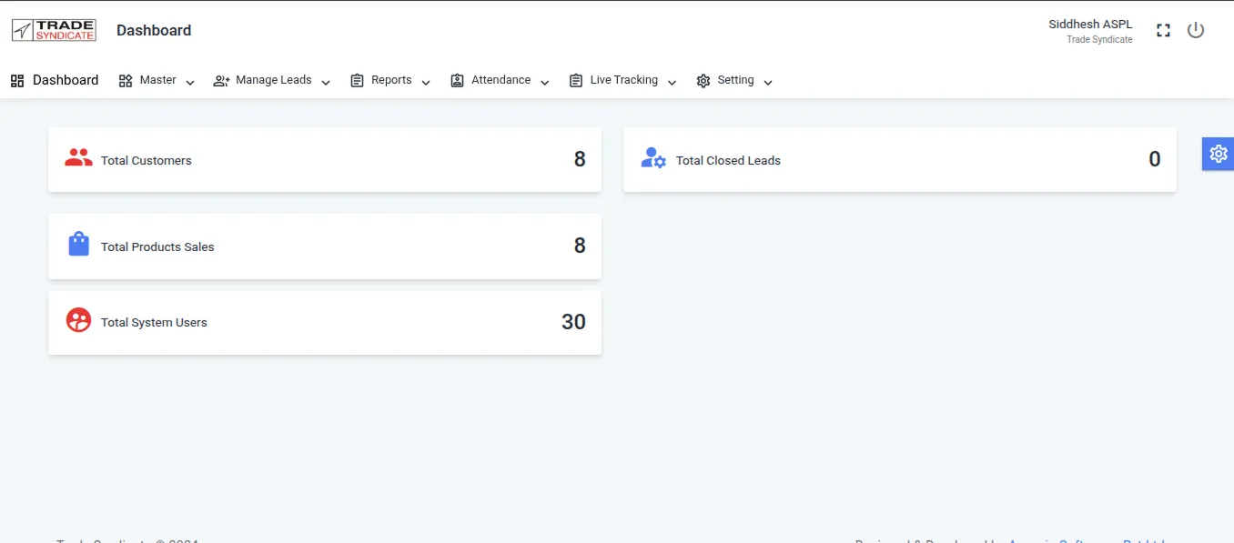
Task: Select the Dashboard nav item
Action: coord(55,81)
